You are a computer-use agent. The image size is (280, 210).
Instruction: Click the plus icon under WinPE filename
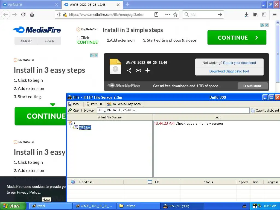(x=147, y=71)
